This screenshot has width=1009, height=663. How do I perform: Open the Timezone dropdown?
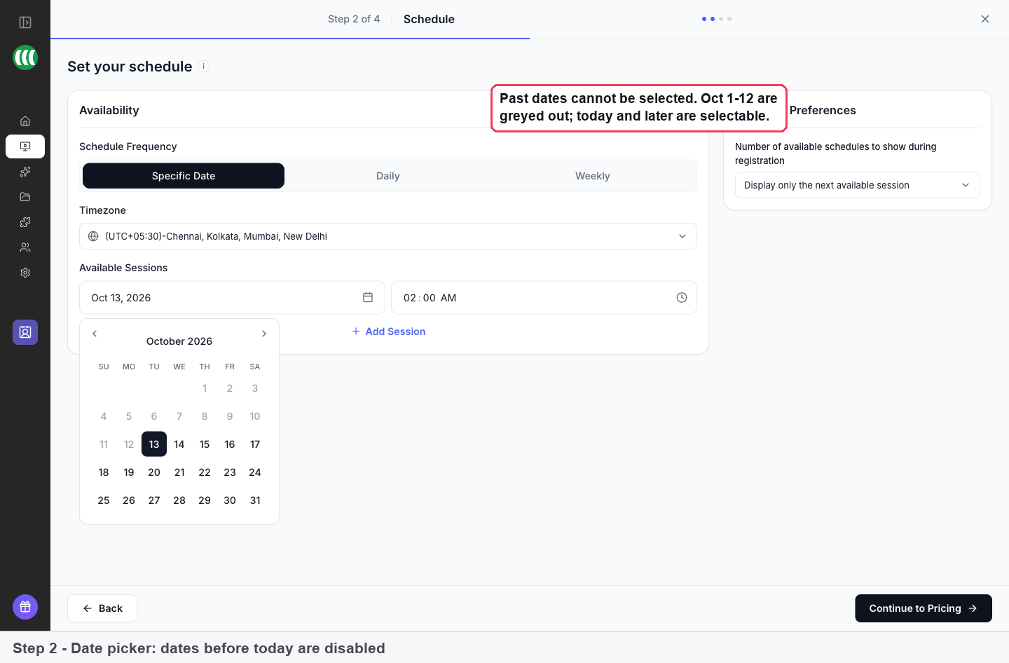[x=388, y=236]
